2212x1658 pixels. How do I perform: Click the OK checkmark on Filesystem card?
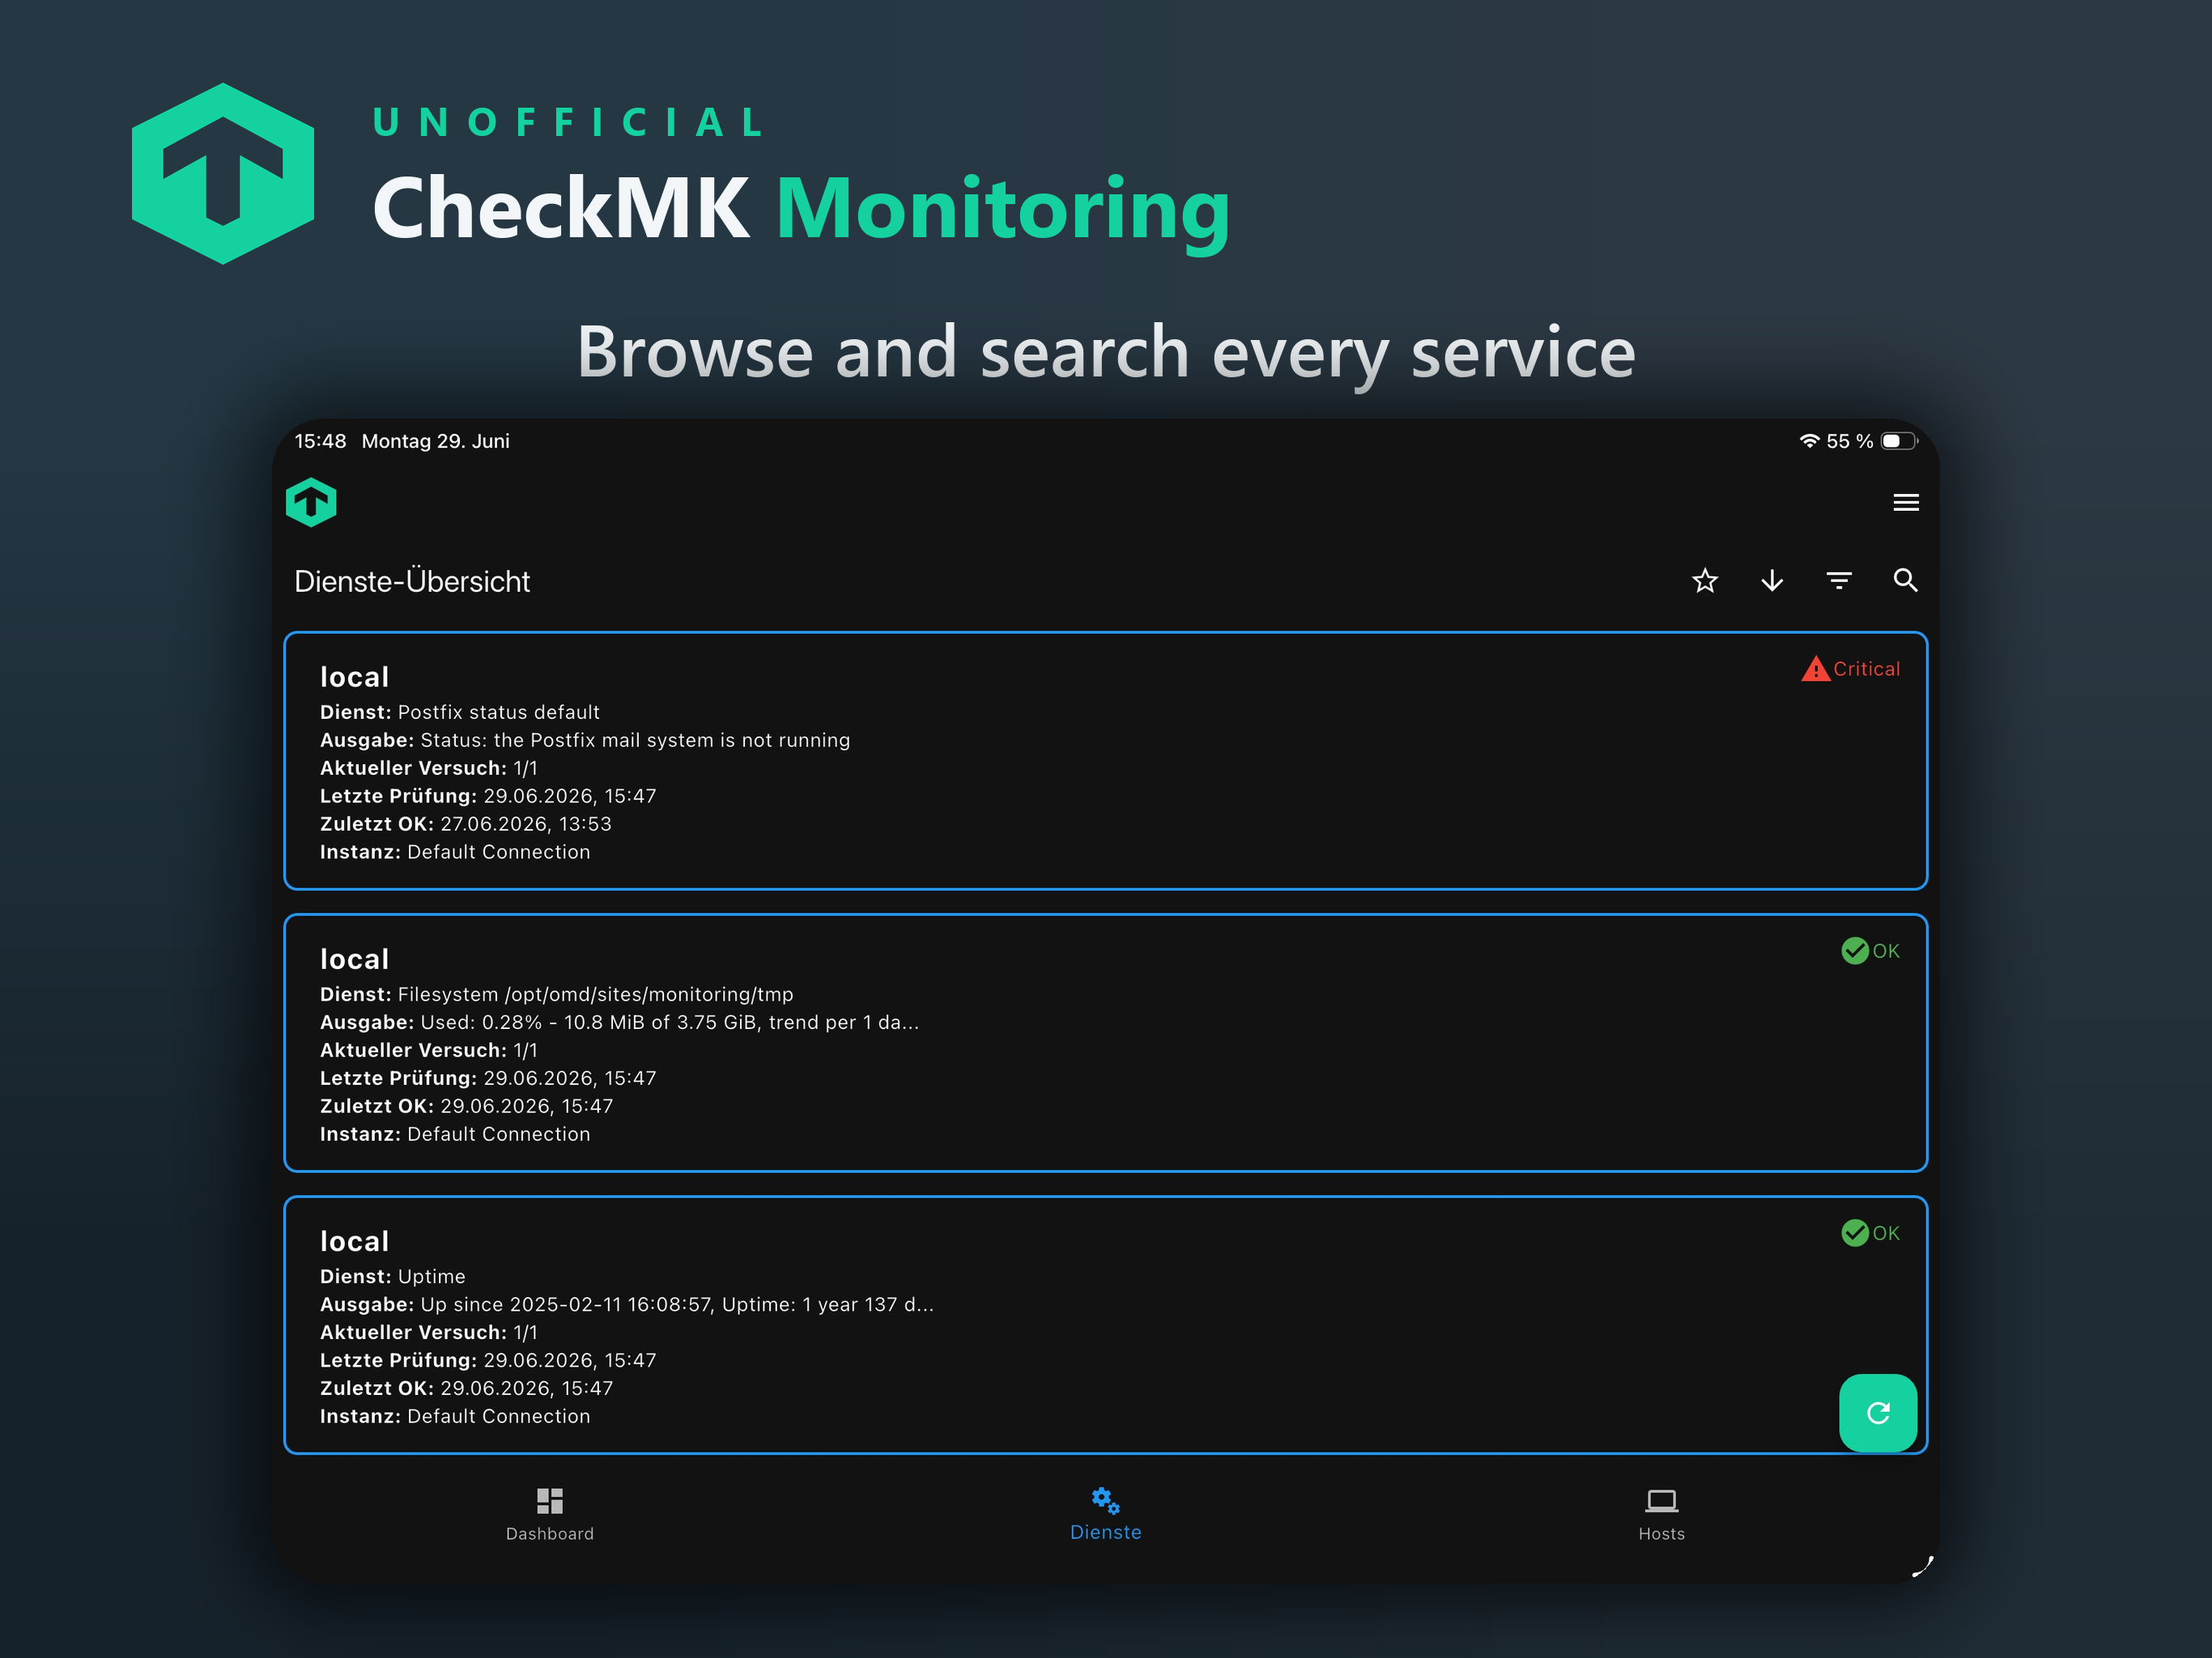point(1855,951)
